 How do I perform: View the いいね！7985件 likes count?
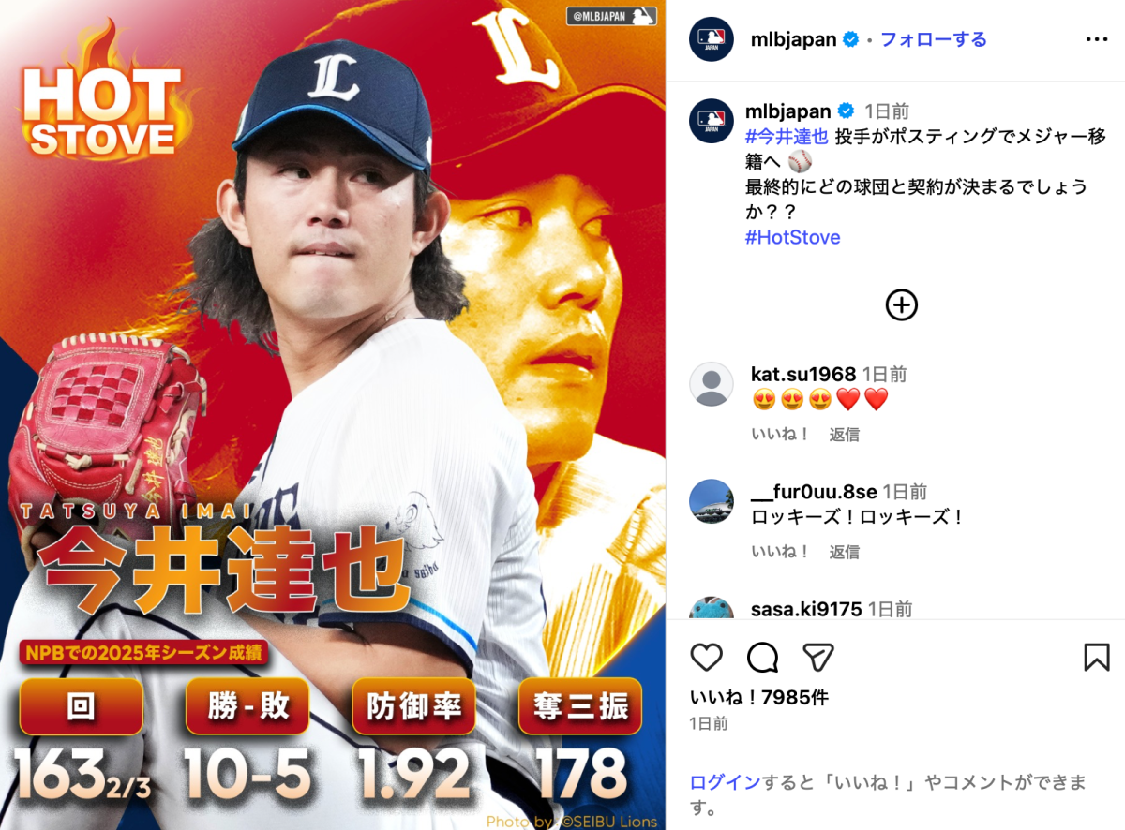[x=759, y=697]
